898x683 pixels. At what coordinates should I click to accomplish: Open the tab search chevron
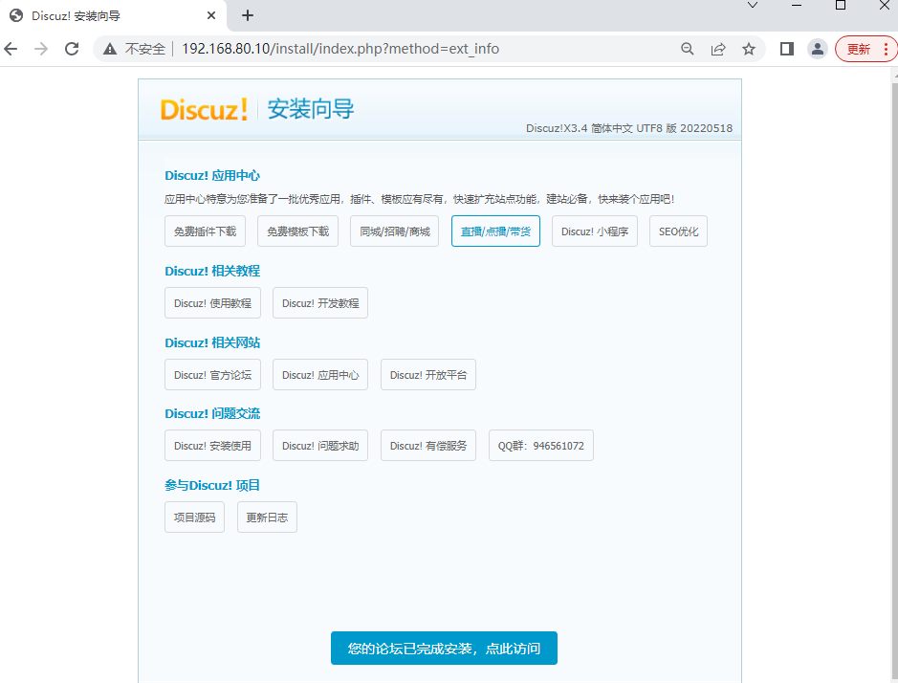click(753, 5)
